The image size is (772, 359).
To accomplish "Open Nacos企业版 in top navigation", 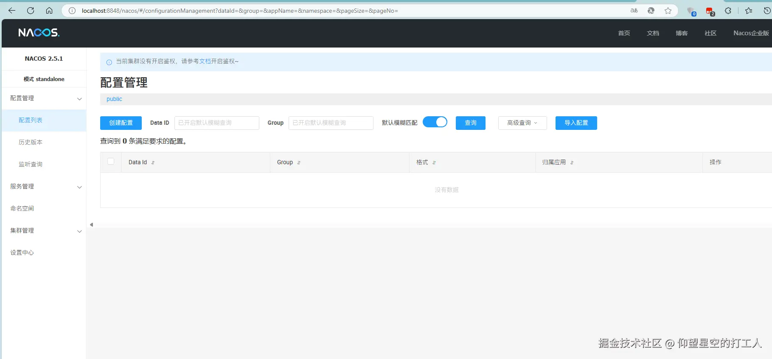I will pyautogui.click(x=751, y=33).
